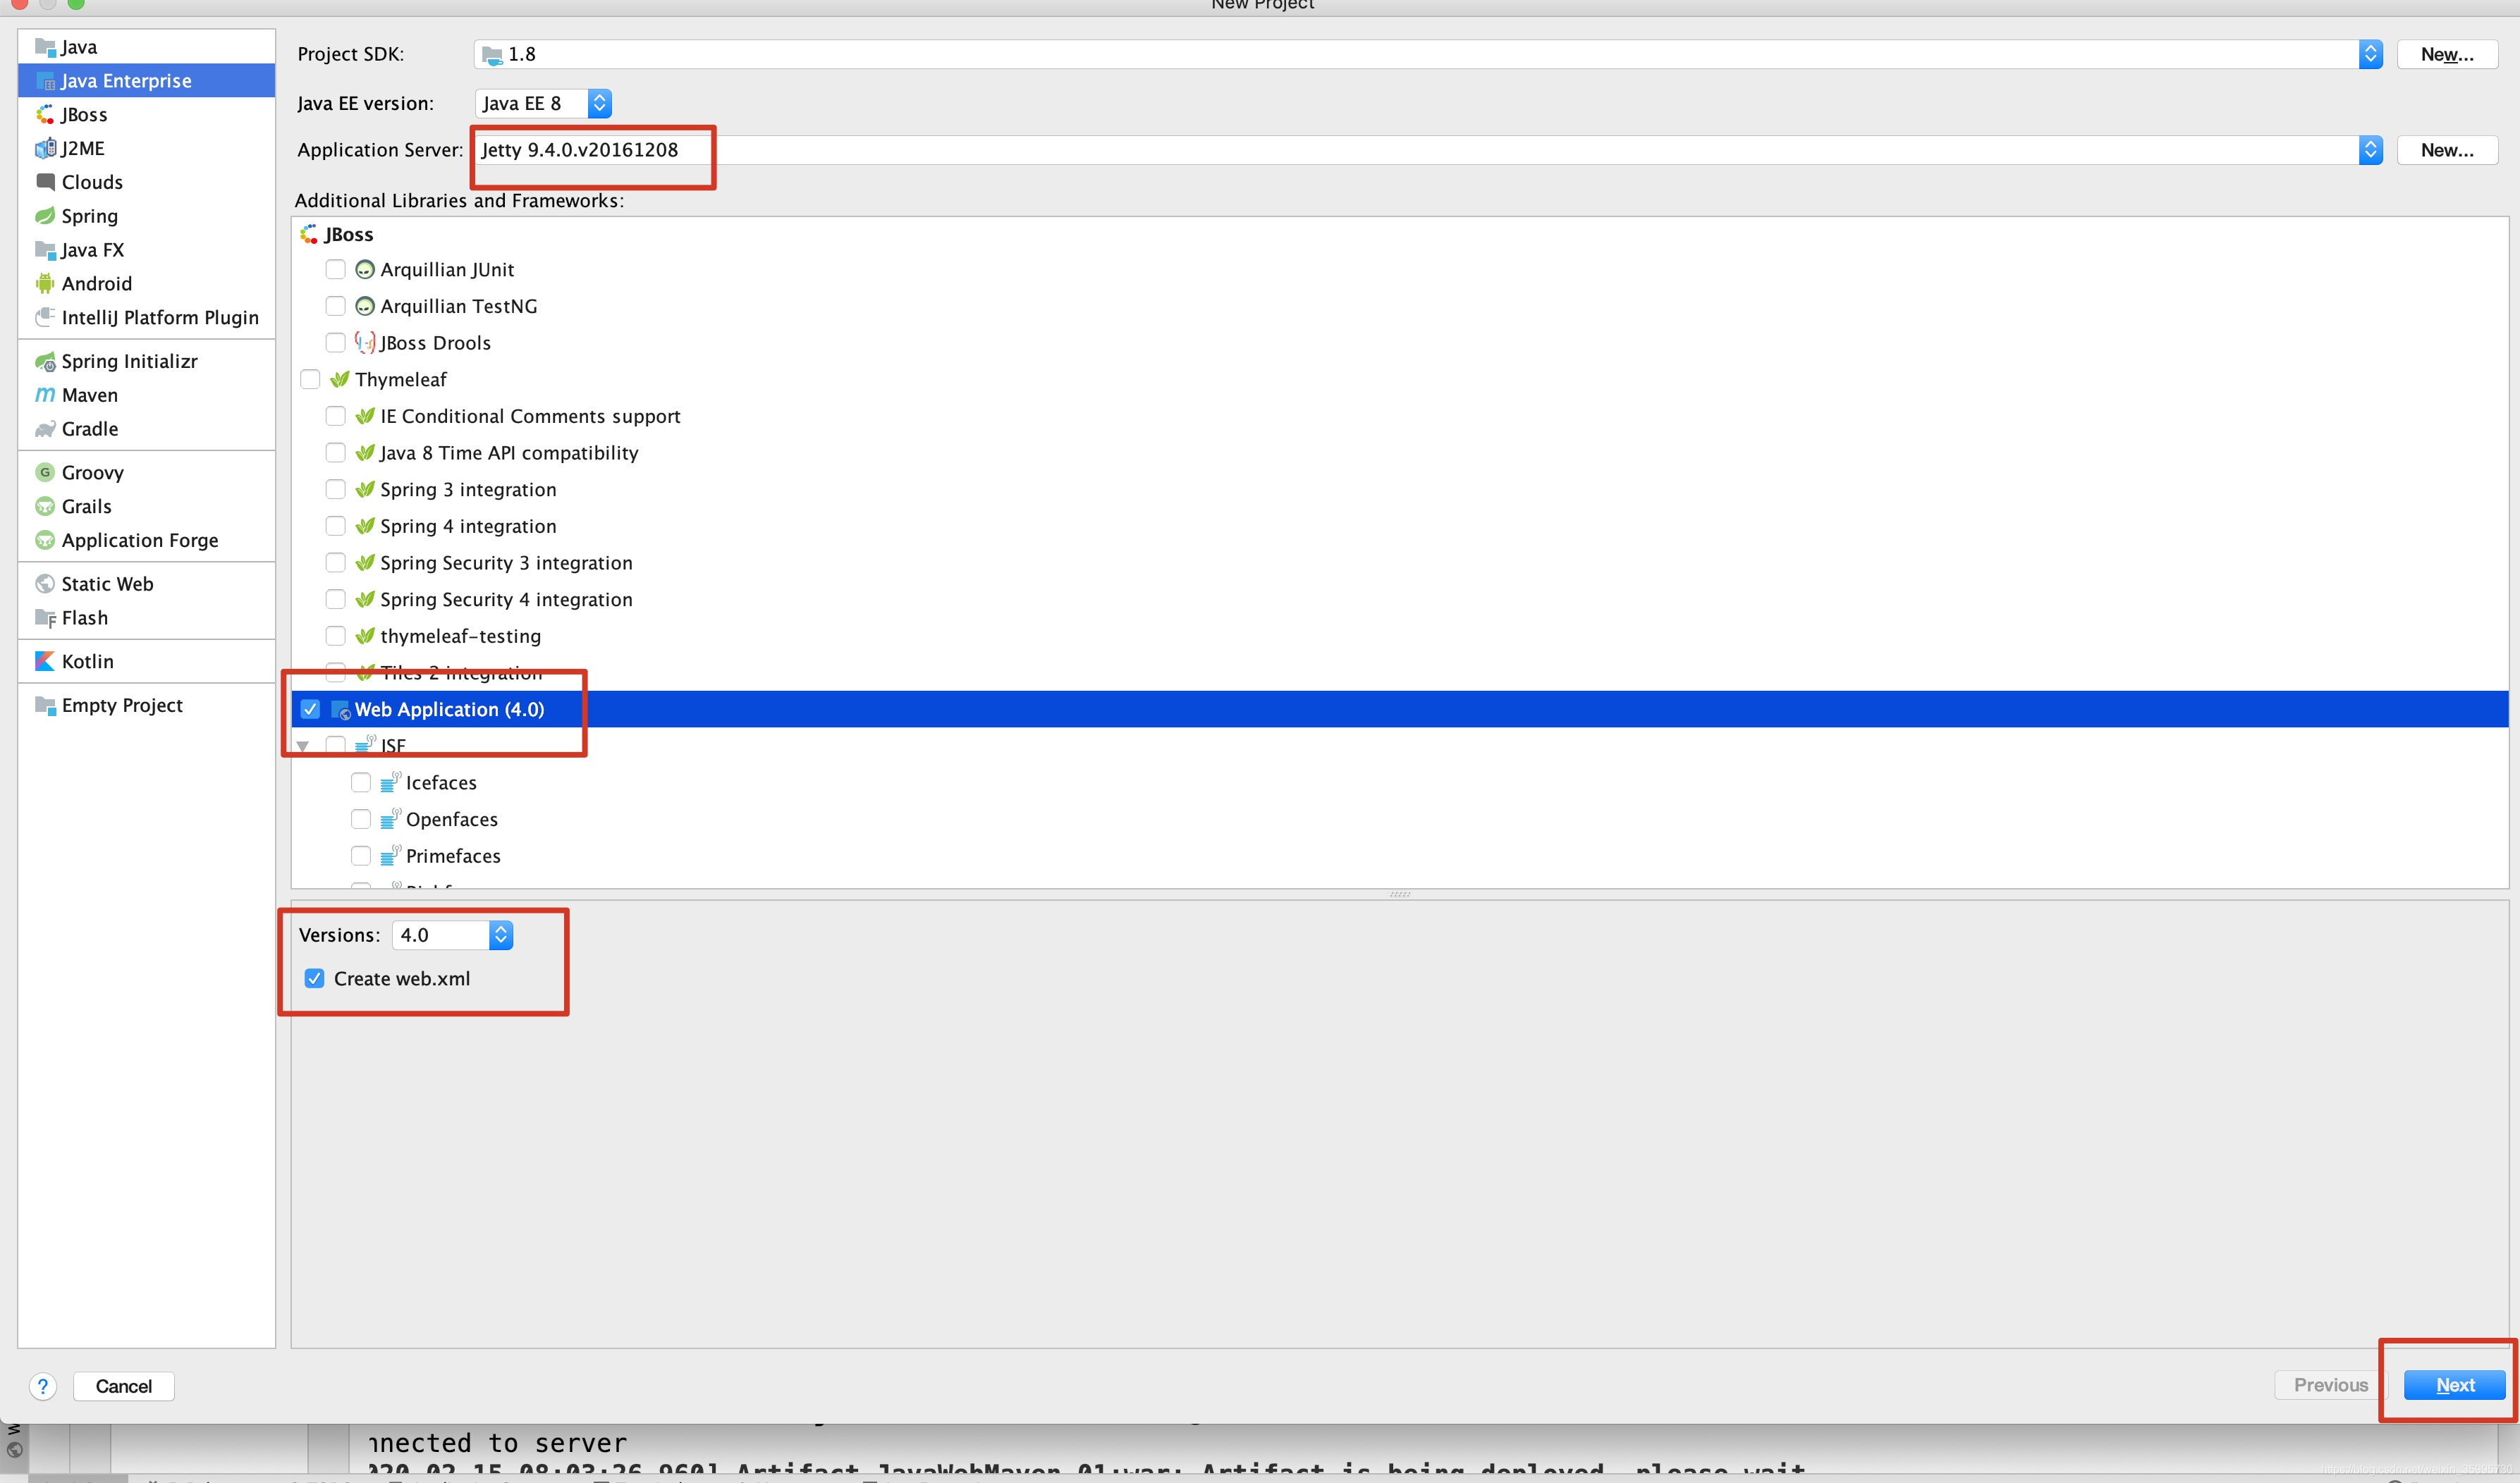Click the Cancel button
2520x1483 pixels.
[x=123, y=1386]
